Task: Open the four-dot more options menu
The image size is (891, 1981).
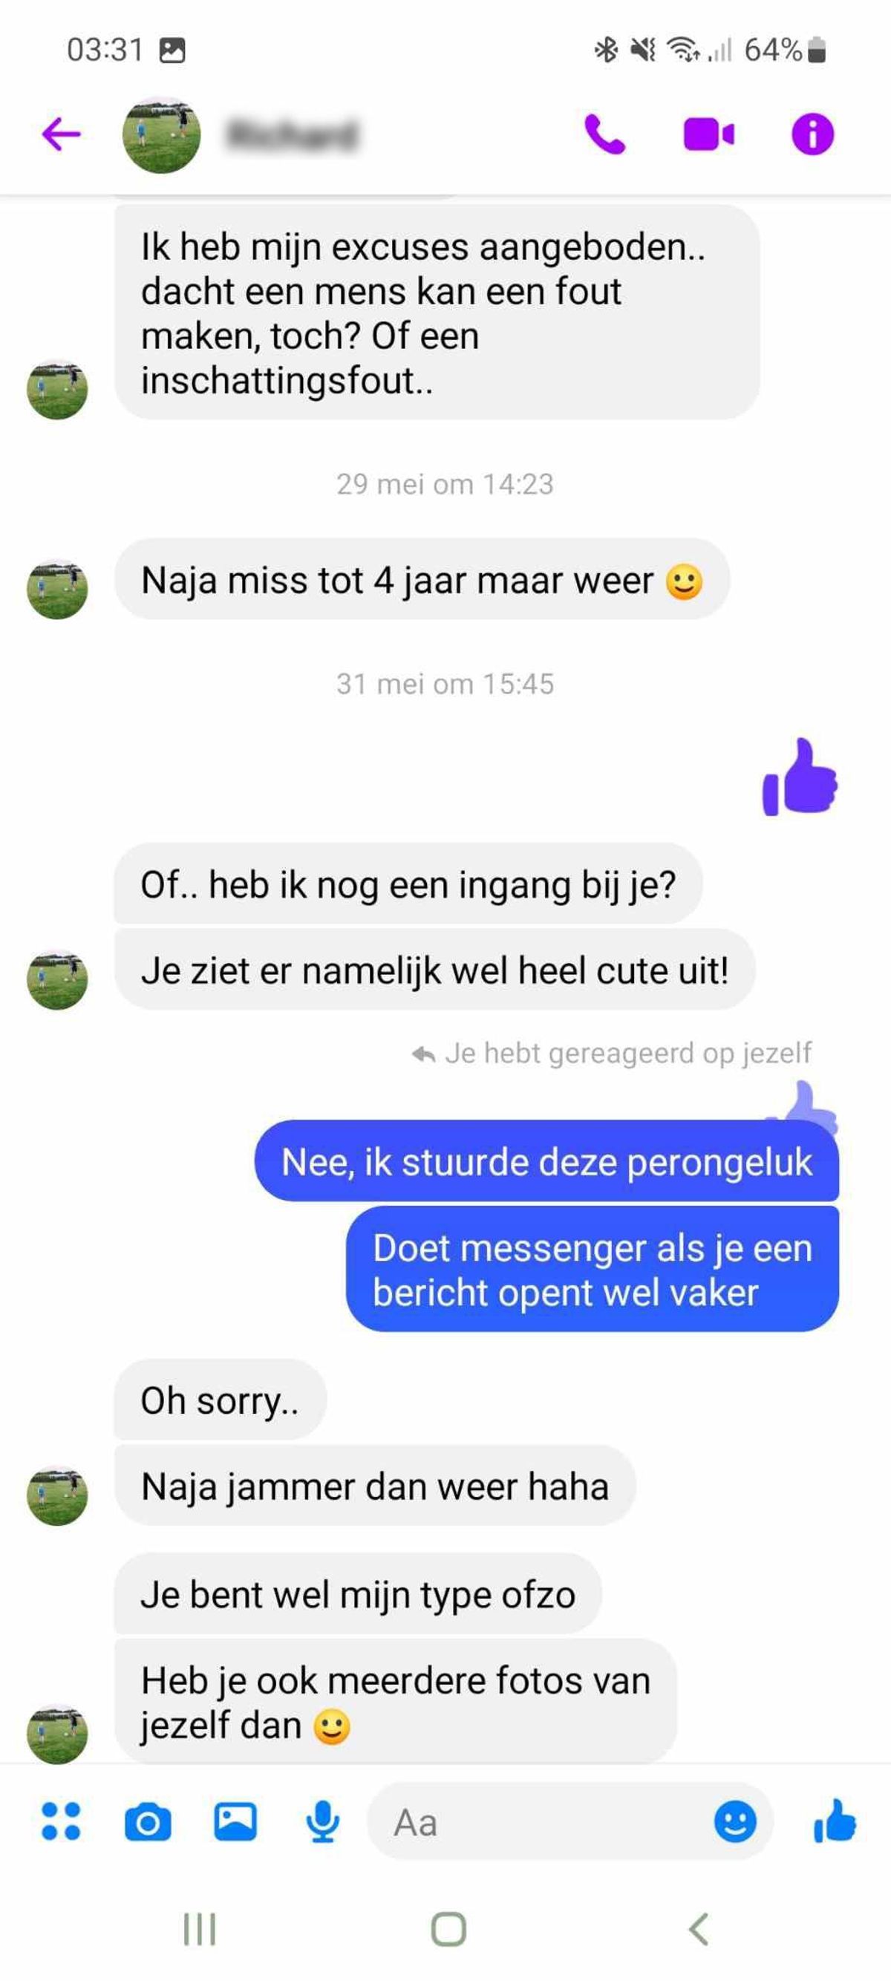Action: (61, 1822)
